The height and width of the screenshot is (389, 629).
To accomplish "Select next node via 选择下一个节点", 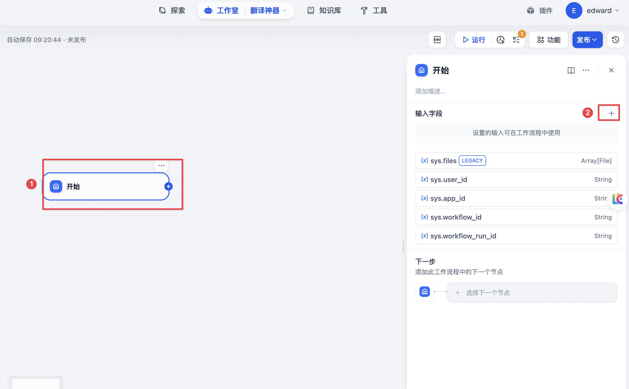I will click(x=532, y=292).
